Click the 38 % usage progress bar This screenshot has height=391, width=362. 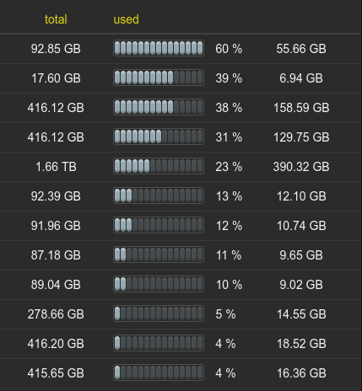coord(159,107)
